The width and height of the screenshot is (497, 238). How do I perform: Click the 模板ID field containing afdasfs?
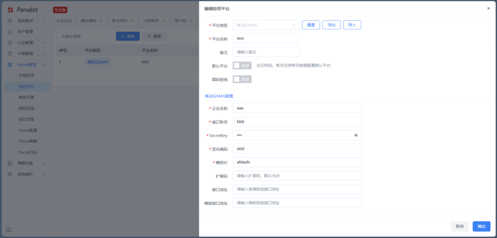tap(297, 162)
